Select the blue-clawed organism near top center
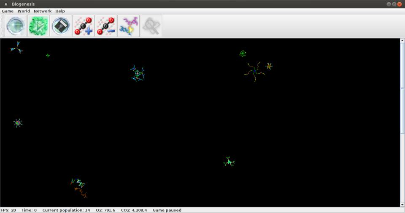 coord(138,73)
